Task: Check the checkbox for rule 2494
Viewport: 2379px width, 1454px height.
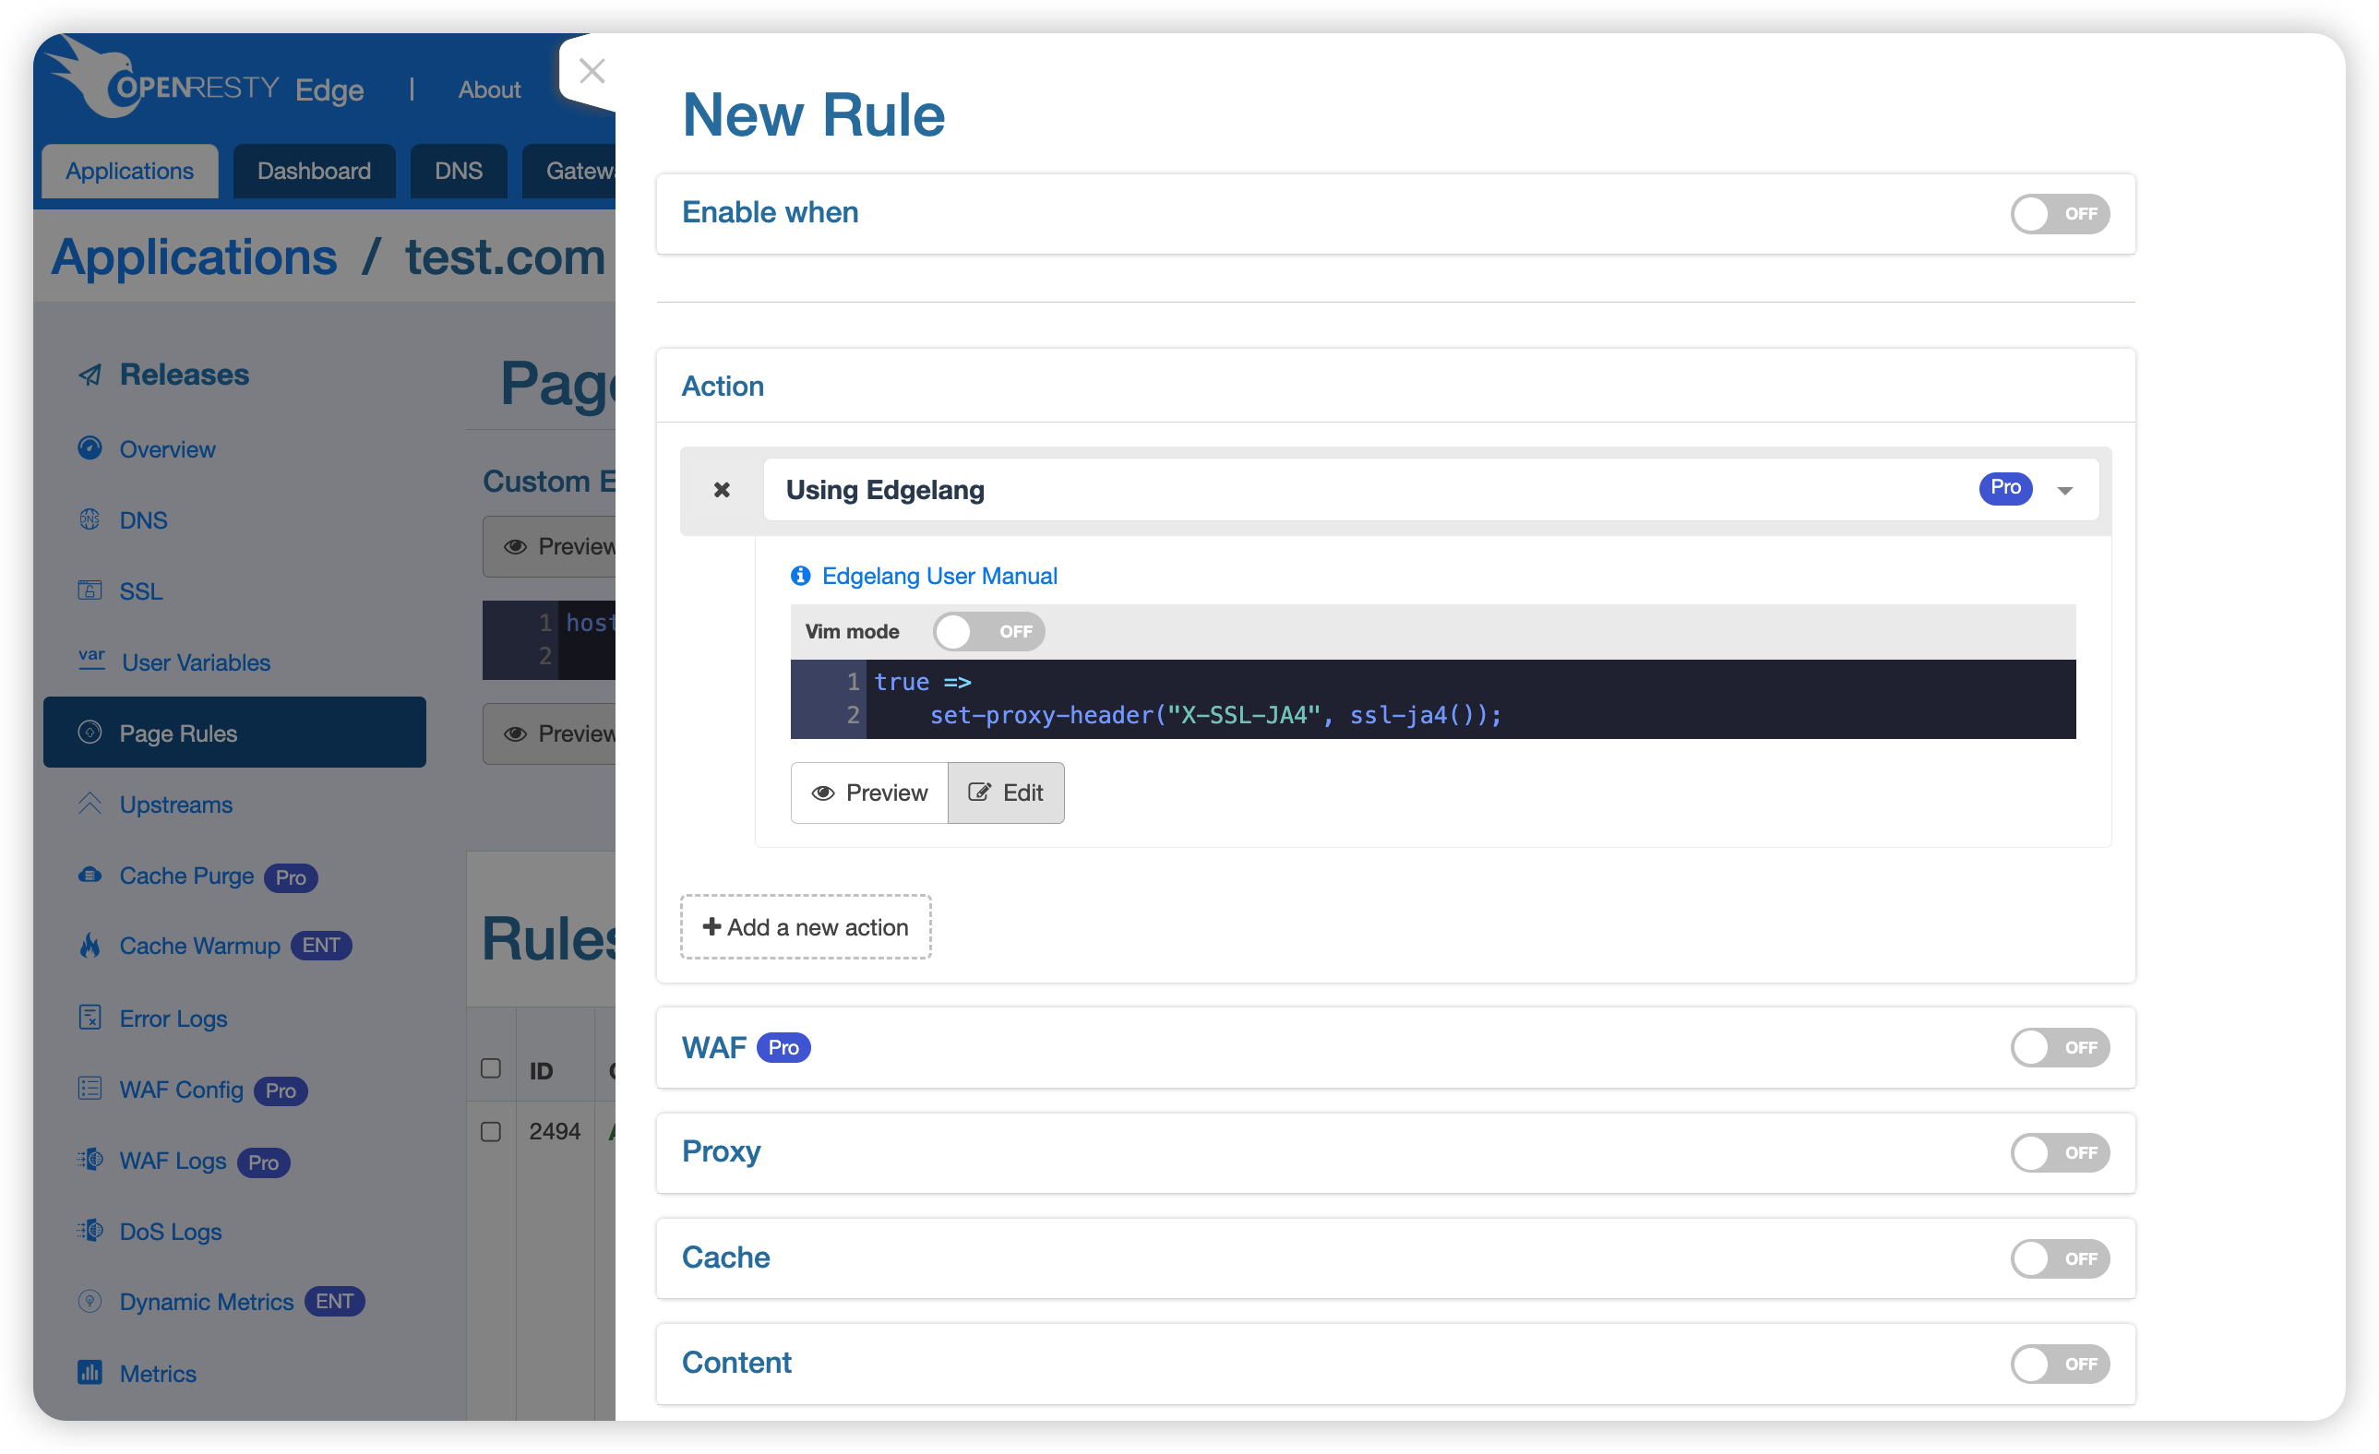Action: [491, 1130]
